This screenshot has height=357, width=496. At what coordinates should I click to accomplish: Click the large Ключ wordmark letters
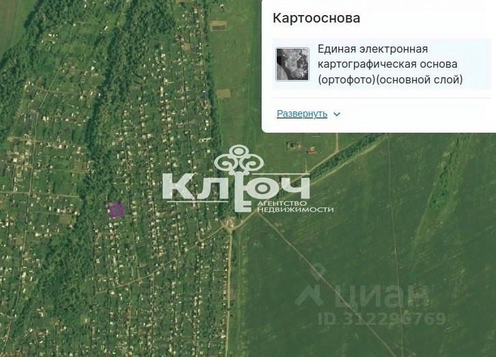pos(236,189)
